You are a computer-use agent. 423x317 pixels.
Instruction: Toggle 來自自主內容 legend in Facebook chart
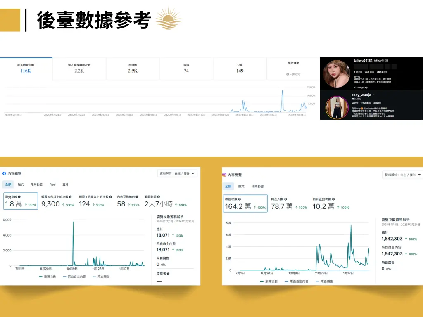(74, 277)
